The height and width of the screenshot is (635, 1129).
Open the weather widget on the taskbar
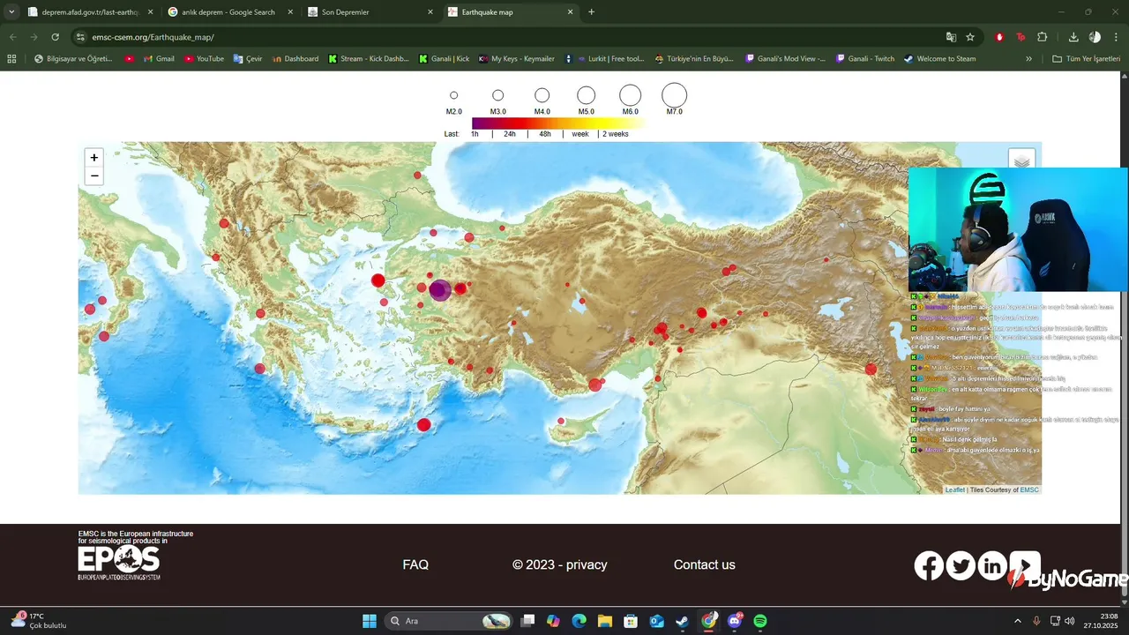tap(39, 621)
